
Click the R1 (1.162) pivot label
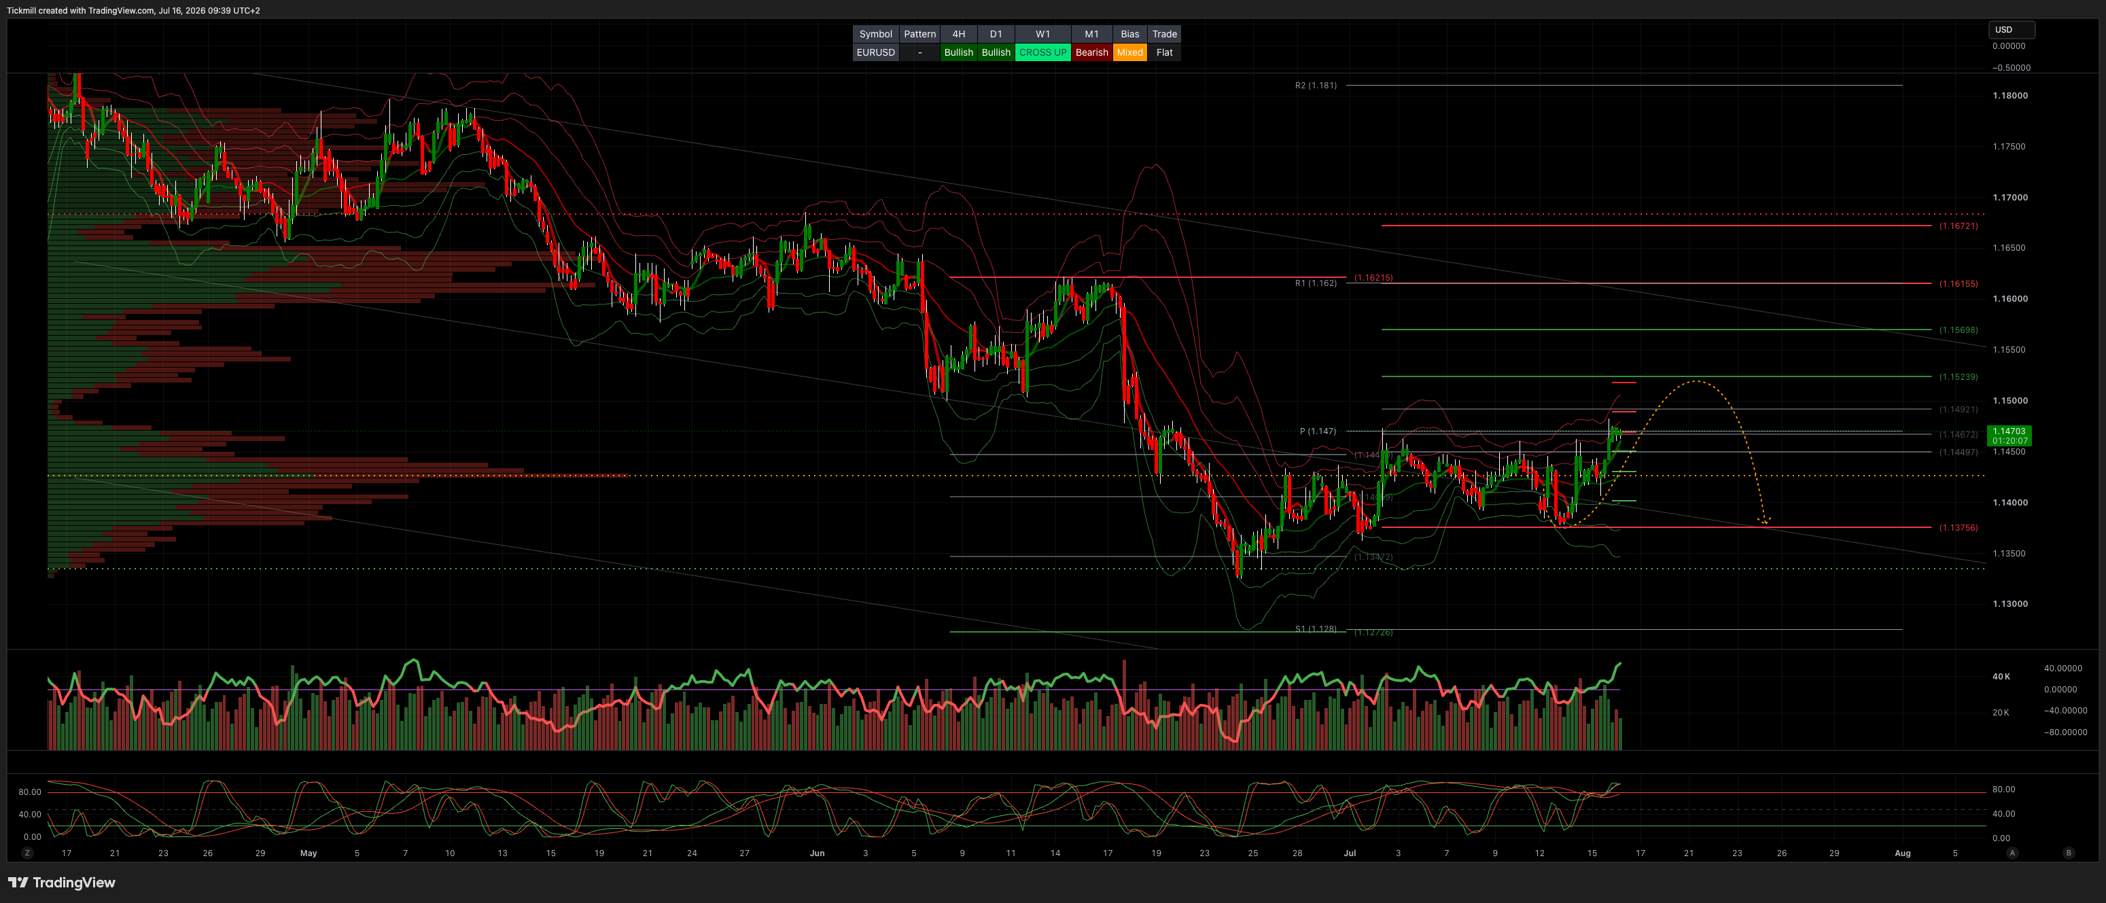(x=1316, y=283)
